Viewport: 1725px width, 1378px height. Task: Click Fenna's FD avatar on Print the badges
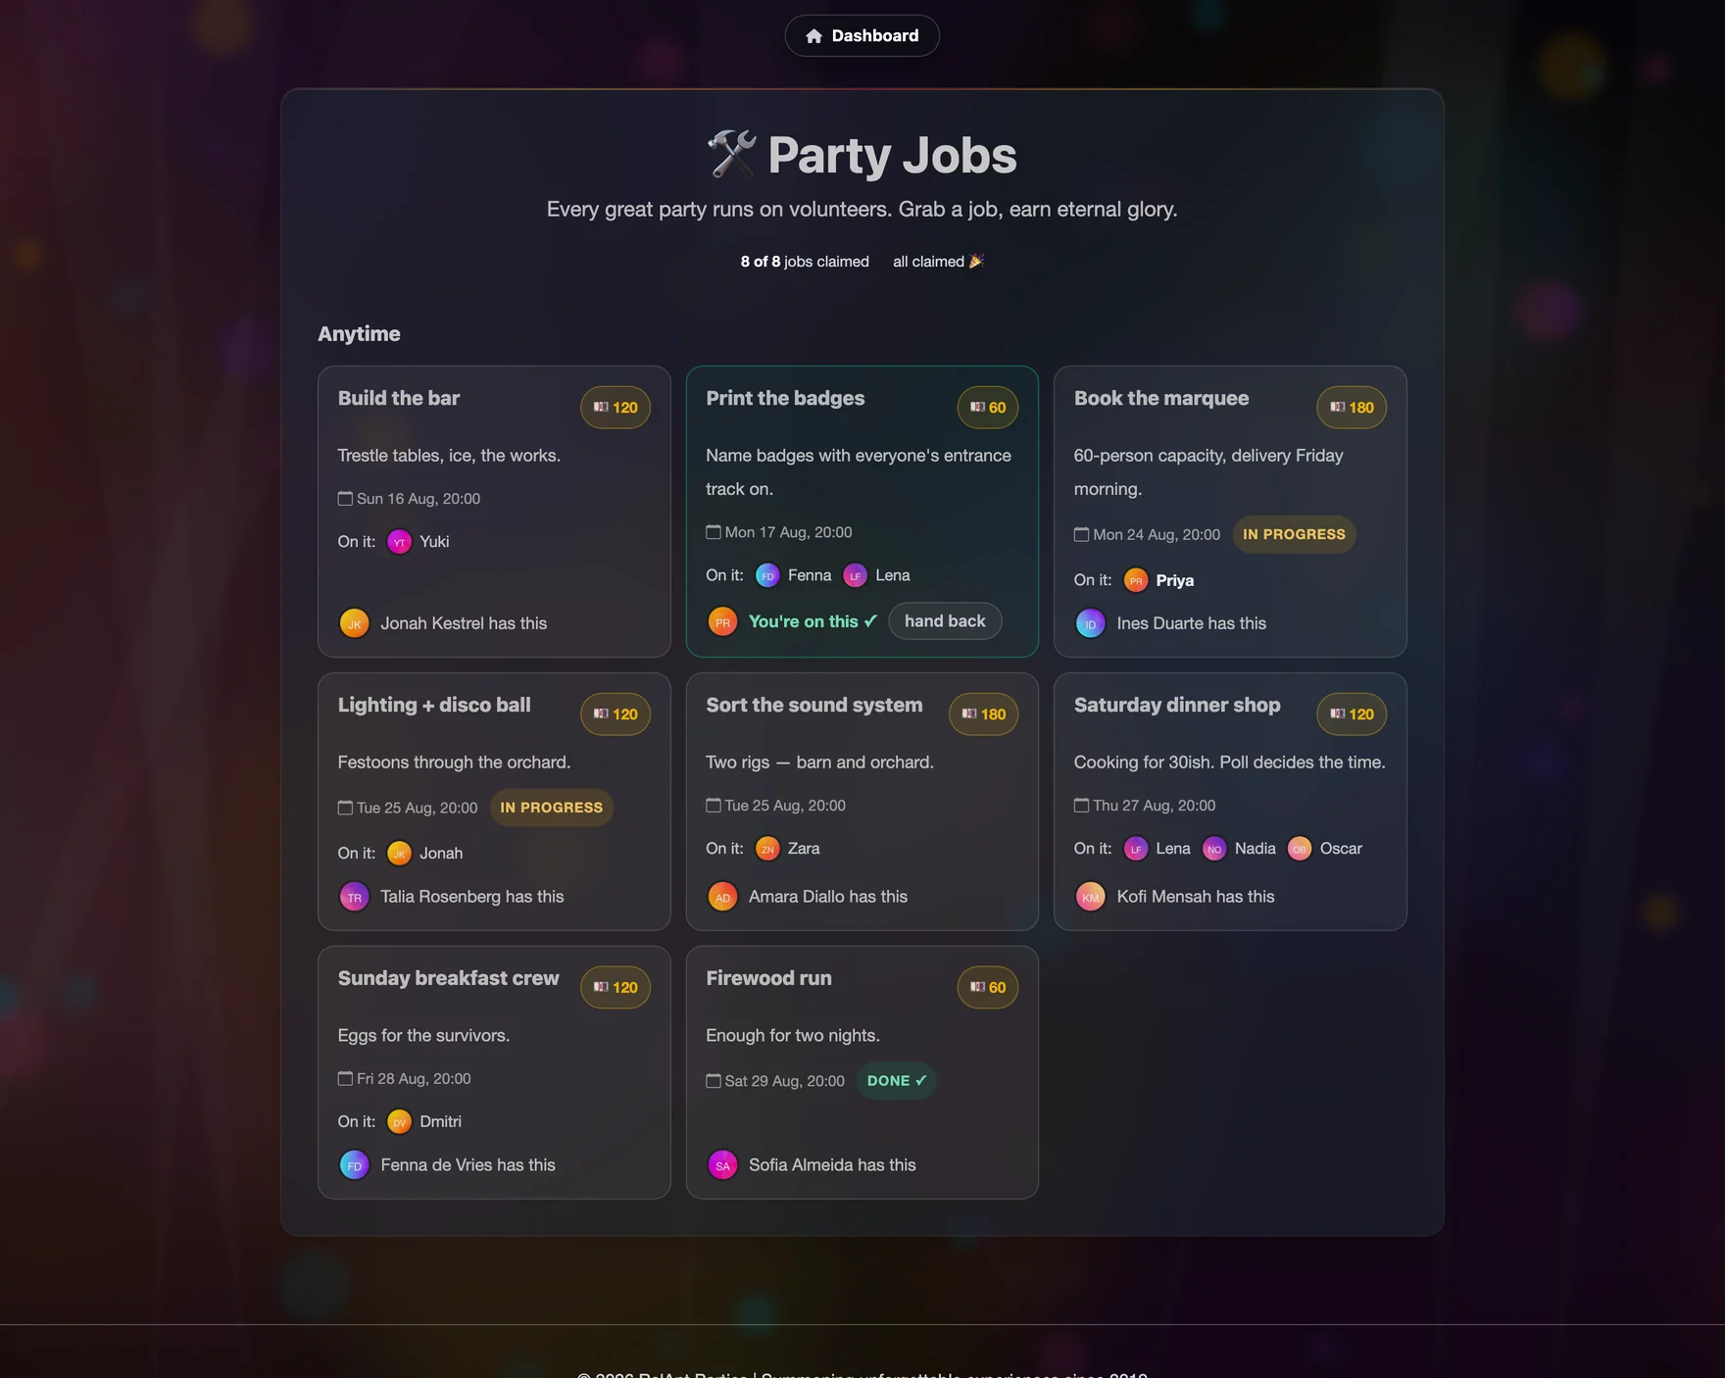[767, 575]
